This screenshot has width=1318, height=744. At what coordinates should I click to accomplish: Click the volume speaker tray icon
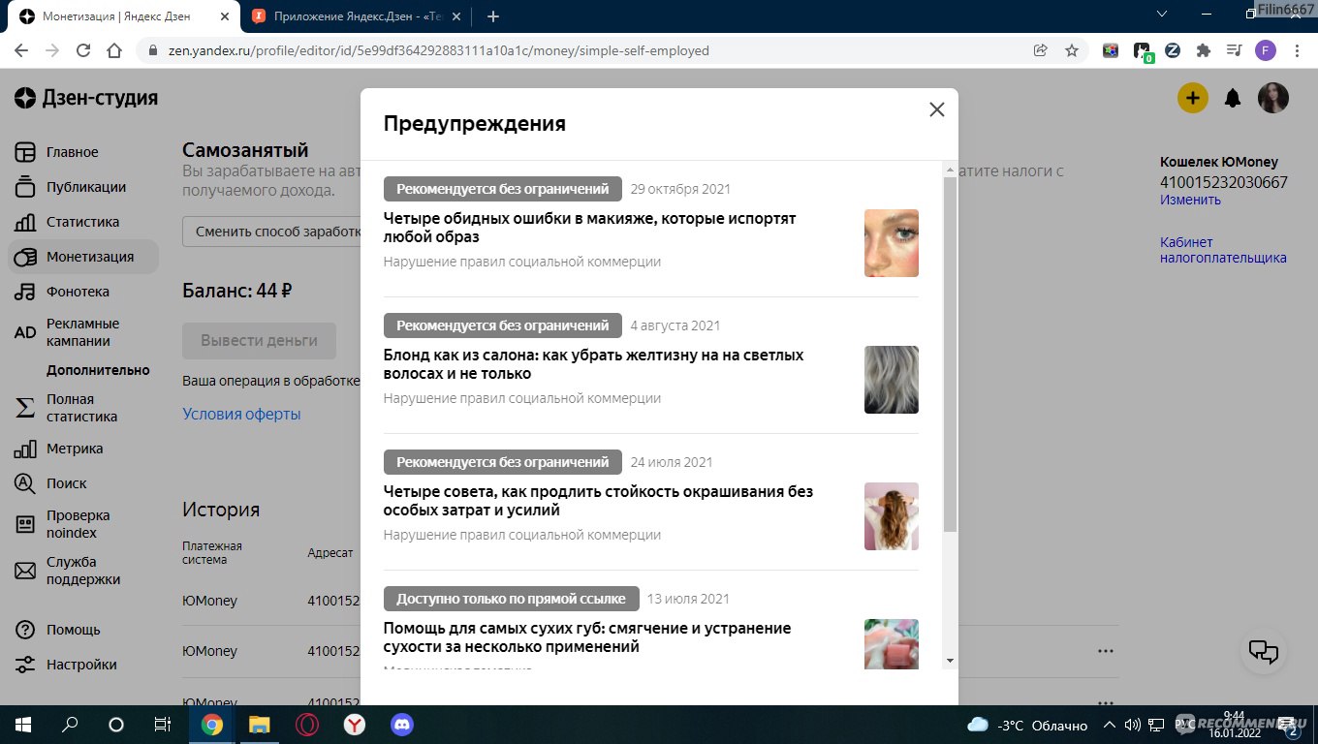point(1132,725)
